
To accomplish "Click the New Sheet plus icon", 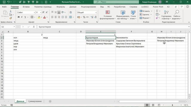I will (50, 101).
